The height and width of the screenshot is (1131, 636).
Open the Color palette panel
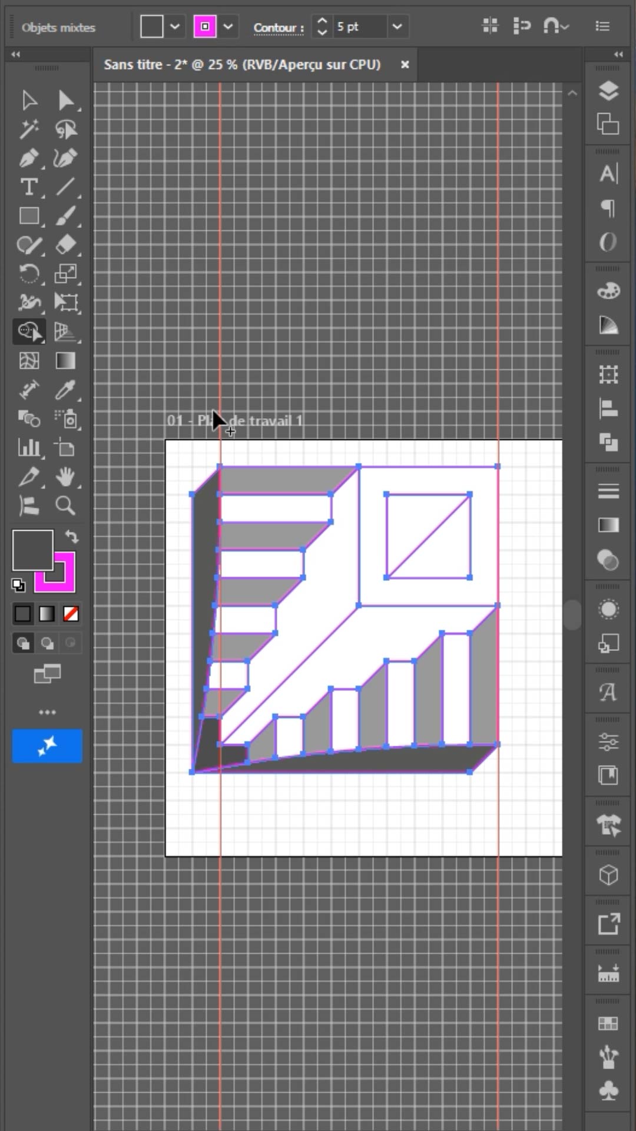click(x=608, y=290)
